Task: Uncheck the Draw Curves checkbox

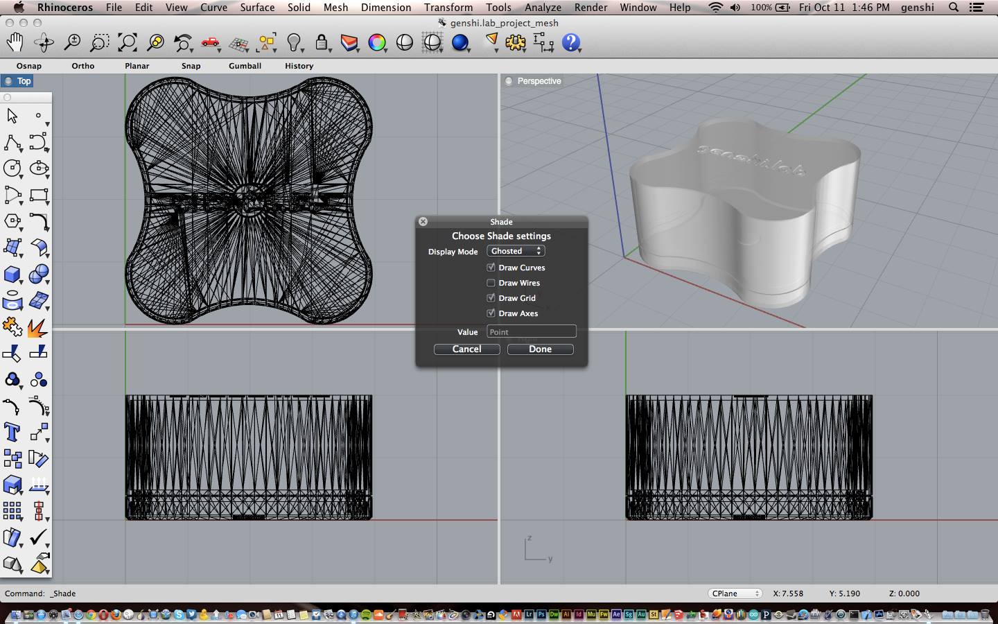Action: 491,268
